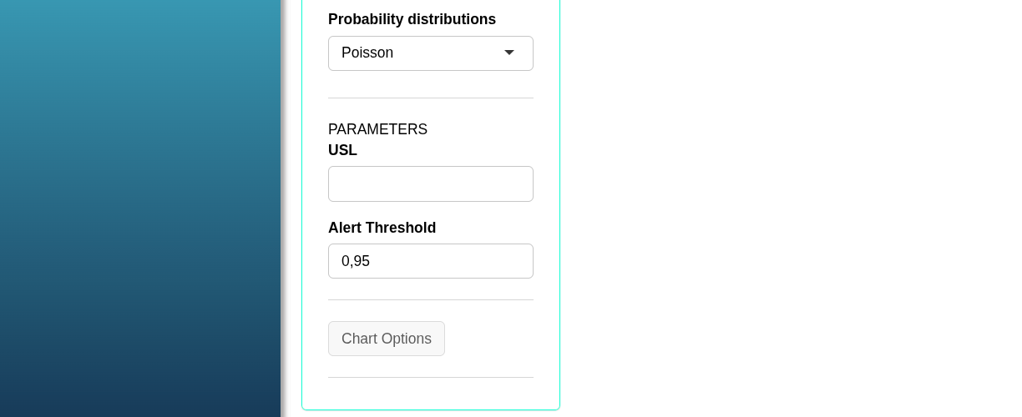
Task: Click the divider line below the Poisson dropdown
Action: pyautogui.click(x=430, y=98)
